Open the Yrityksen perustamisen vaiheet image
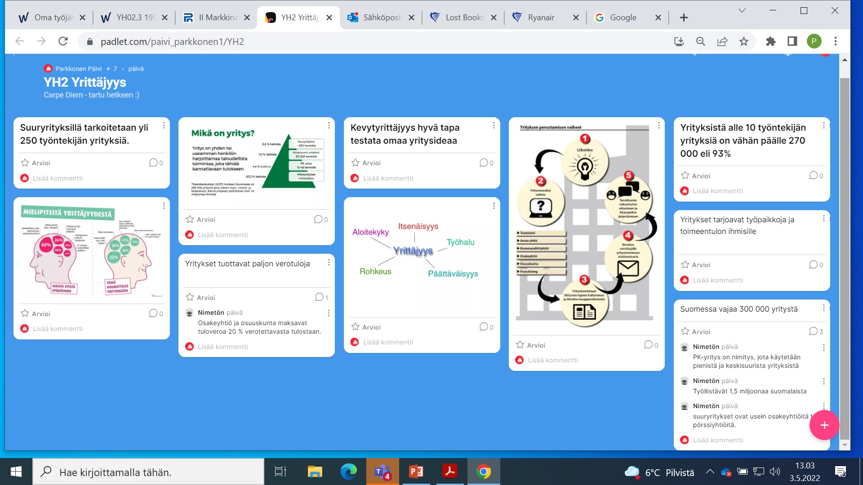 (586, 225)
